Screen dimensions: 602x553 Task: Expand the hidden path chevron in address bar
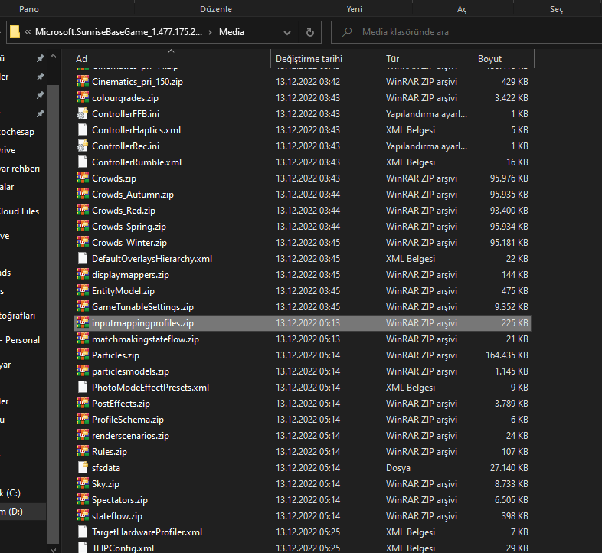pyautogui.click(x=28, y=32)
